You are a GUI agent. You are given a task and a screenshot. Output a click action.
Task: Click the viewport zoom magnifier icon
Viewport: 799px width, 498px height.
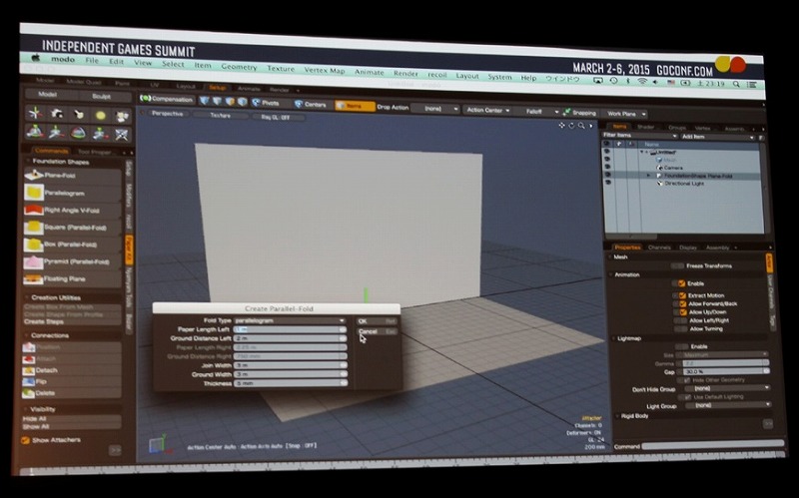pos(581,126)
